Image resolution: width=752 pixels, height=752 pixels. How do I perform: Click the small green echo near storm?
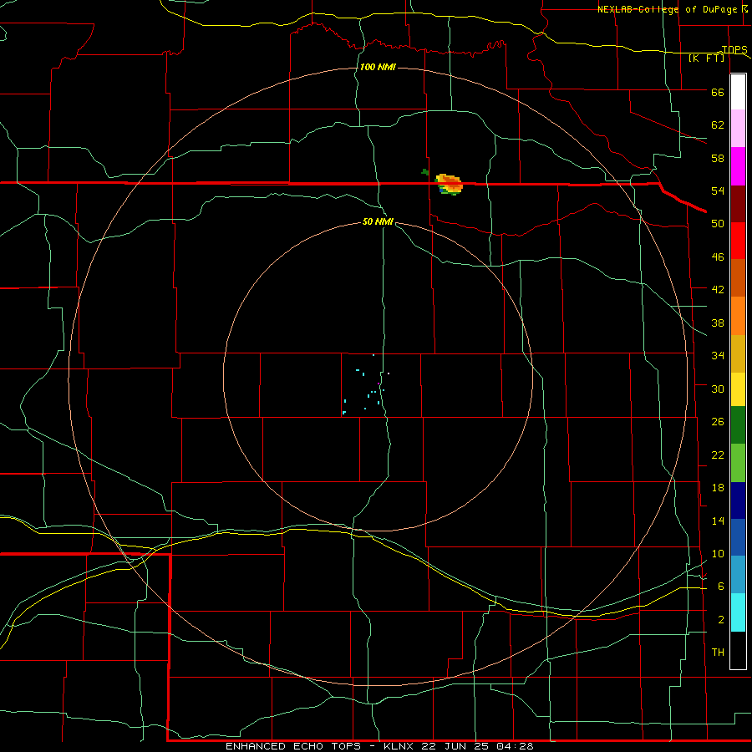pos(425,171)
